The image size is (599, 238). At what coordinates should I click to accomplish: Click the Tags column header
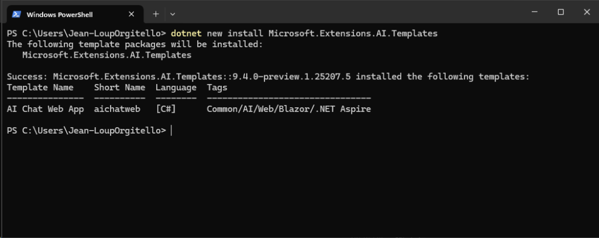click(x=217, y=88)
